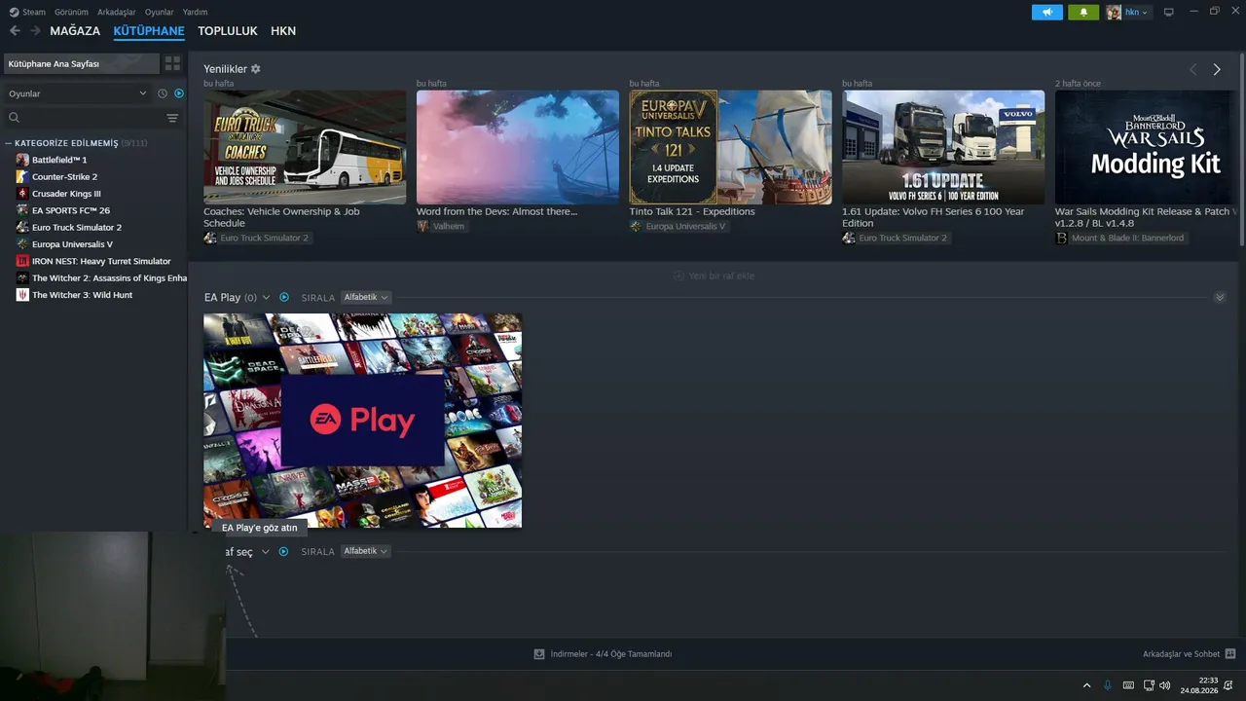Click the library search field
1246x701 pixels.
coord(86,118)
